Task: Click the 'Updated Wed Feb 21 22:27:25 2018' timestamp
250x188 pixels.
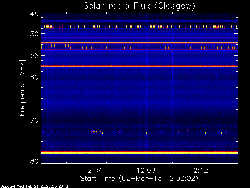Action: 34,186
